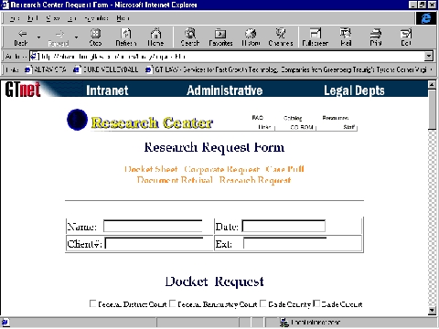Viewport: 439px width, 329px height.
Task: Go back with the Back toolbar button
Action: [21, 37]
